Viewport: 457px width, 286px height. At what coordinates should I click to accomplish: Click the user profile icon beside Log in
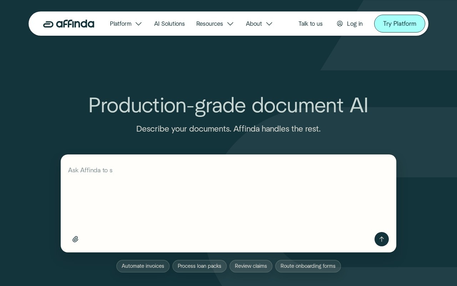340,24
